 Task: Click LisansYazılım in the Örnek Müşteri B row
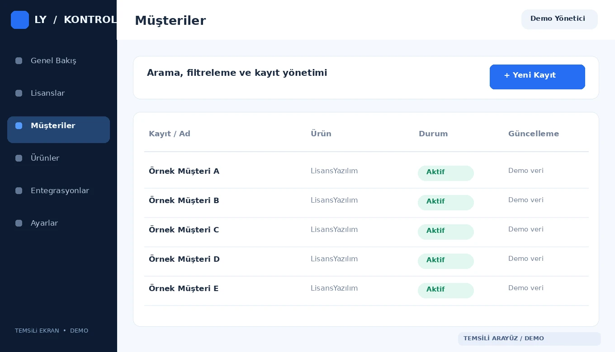click(x=334, y=200)
